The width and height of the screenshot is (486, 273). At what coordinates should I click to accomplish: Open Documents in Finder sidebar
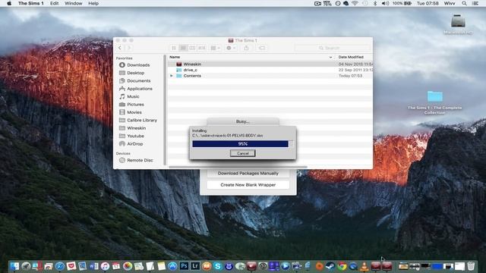(138, 81)
